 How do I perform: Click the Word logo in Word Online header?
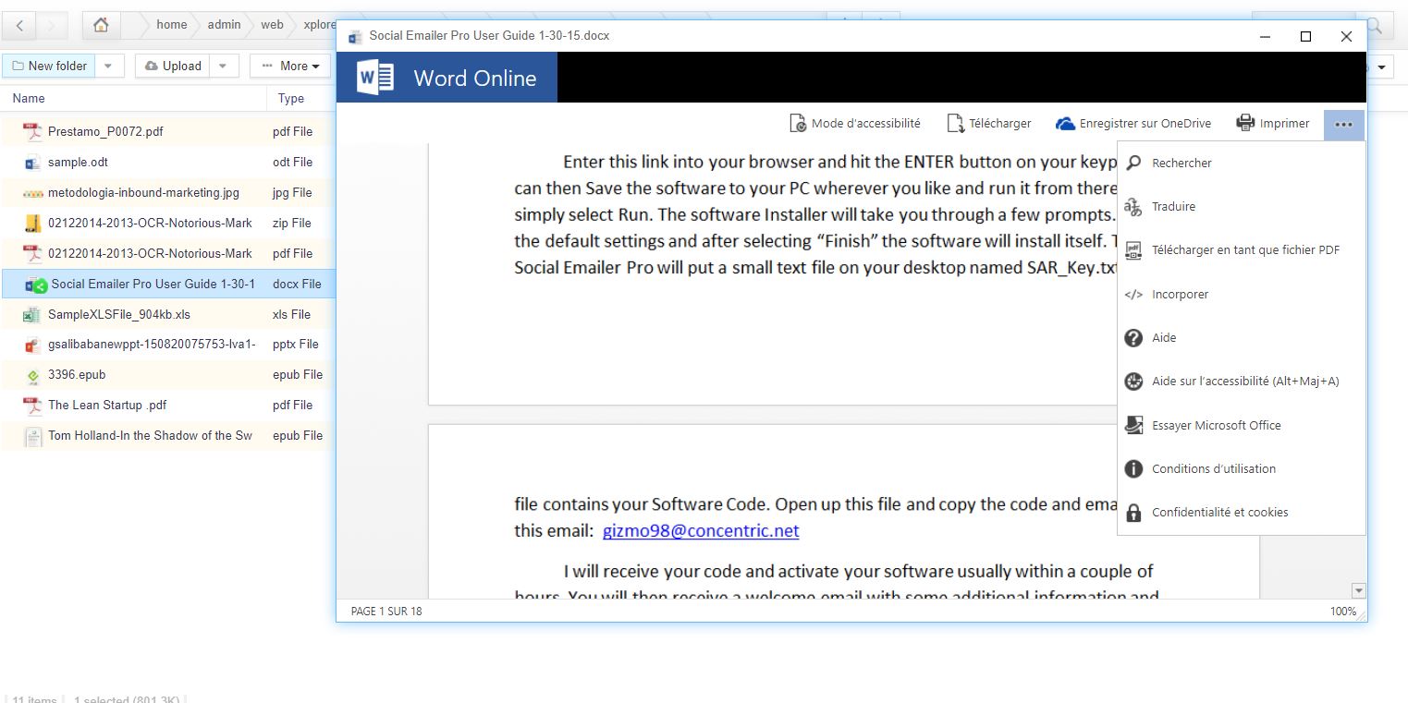pyautogui.click(x=375, y=78)
